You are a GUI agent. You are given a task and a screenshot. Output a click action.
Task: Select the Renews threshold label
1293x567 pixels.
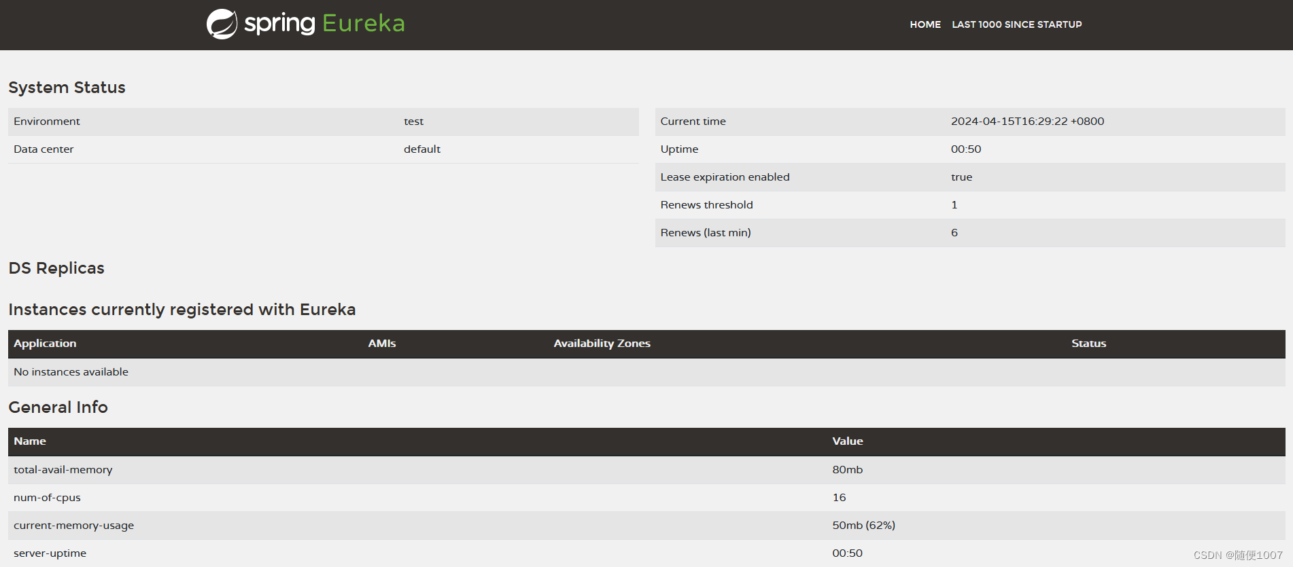[x=706, y=205]
